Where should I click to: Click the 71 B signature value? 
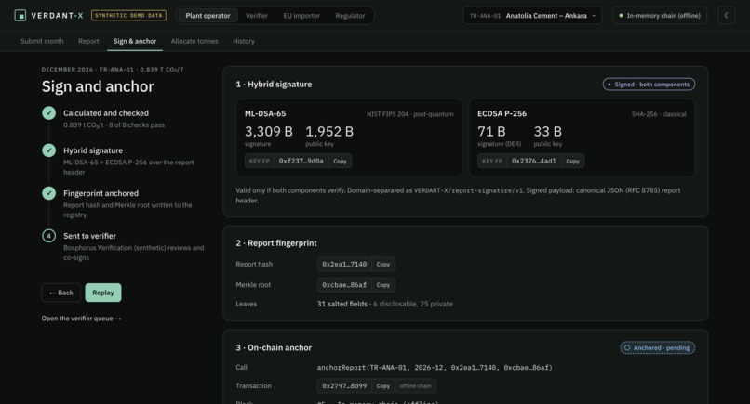tap(491, 131)
